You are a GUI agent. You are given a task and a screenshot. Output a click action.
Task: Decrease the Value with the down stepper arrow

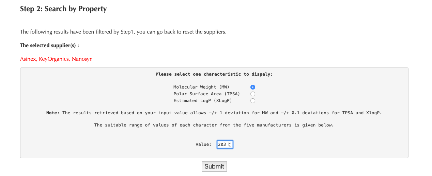tap(230, 146)
